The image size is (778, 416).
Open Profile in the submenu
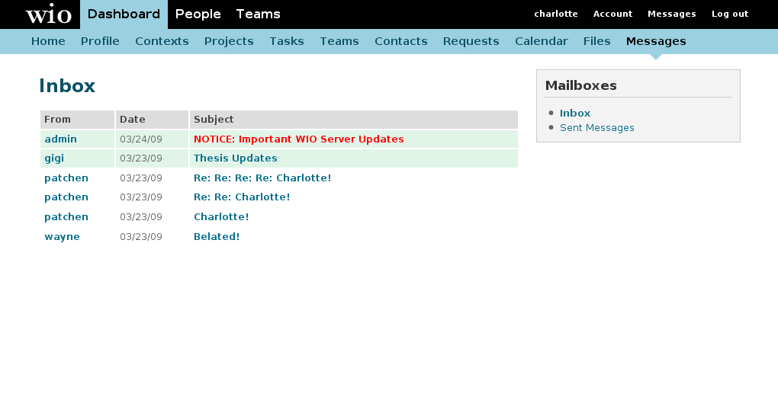(100, 41)
